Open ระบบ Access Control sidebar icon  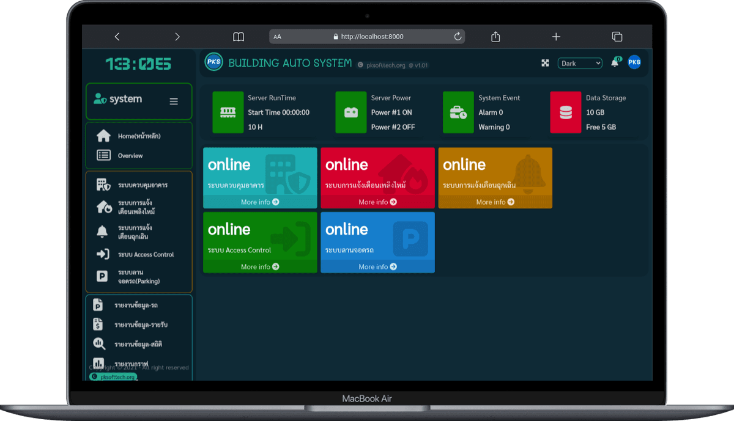coord(103,254)
